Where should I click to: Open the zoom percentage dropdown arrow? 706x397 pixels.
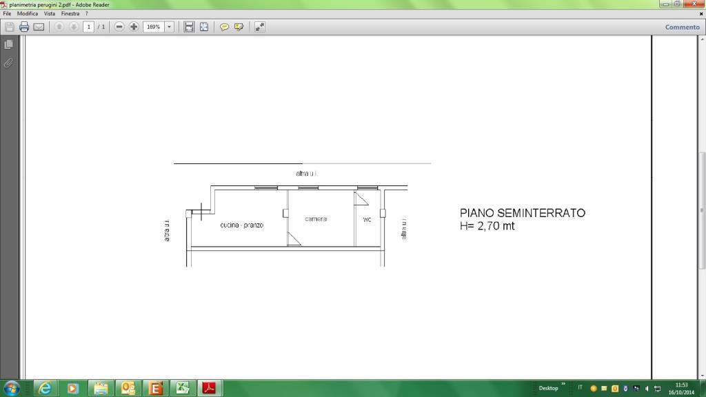[169, 27]
